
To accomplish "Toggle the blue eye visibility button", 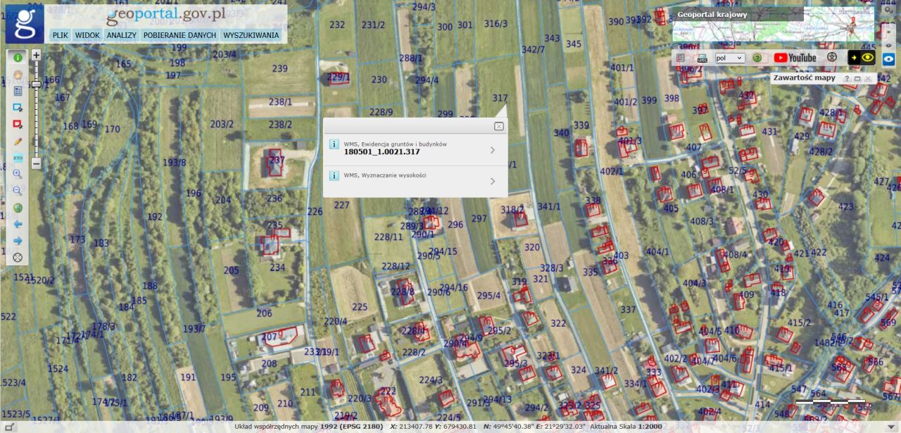I will point(888,59).
